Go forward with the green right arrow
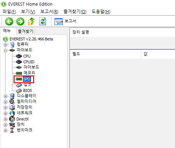Viewport: 175px width, 148px height. click(x=20, y=21)
